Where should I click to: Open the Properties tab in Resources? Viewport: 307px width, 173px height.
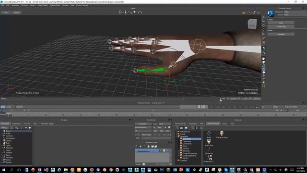pos(193,124)
